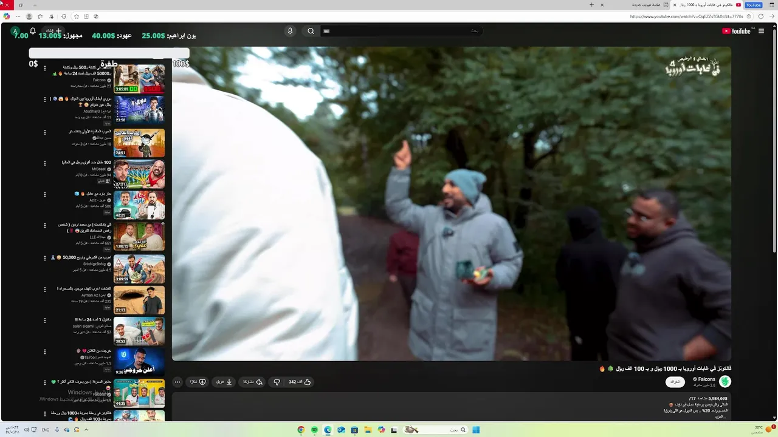Open the Edge profile icon
This screenshot has width=778, height=437.
[x=29, y=16]
